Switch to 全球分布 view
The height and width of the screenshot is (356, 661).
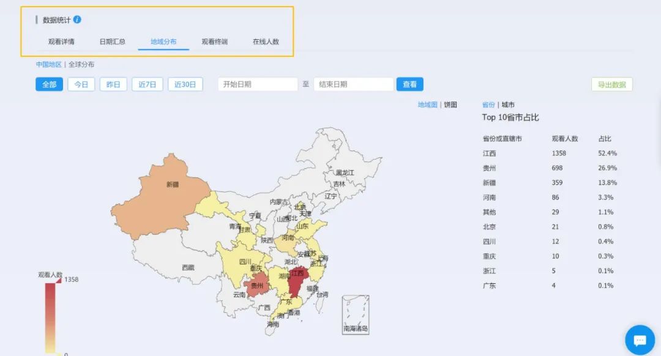(x=81, y=64)
